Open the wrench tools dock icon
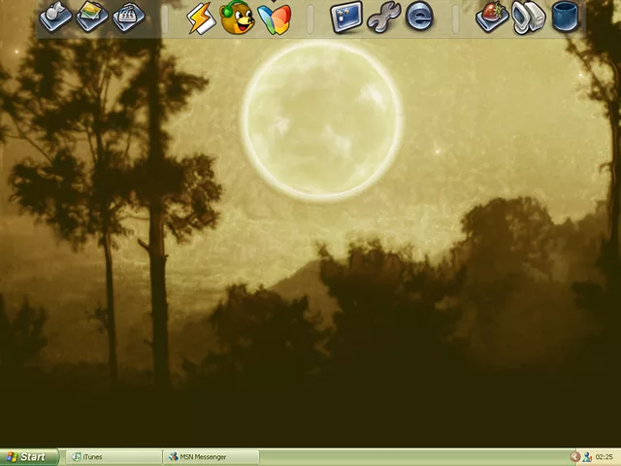 point(383,17)
